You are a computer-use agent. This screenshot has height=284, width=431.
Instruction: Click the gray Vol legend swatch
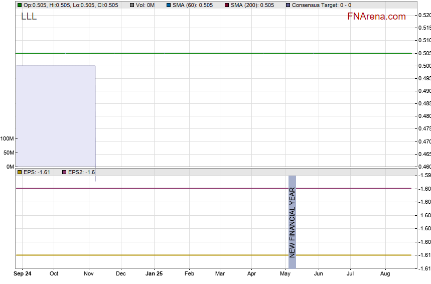click(x=132, y=5)
